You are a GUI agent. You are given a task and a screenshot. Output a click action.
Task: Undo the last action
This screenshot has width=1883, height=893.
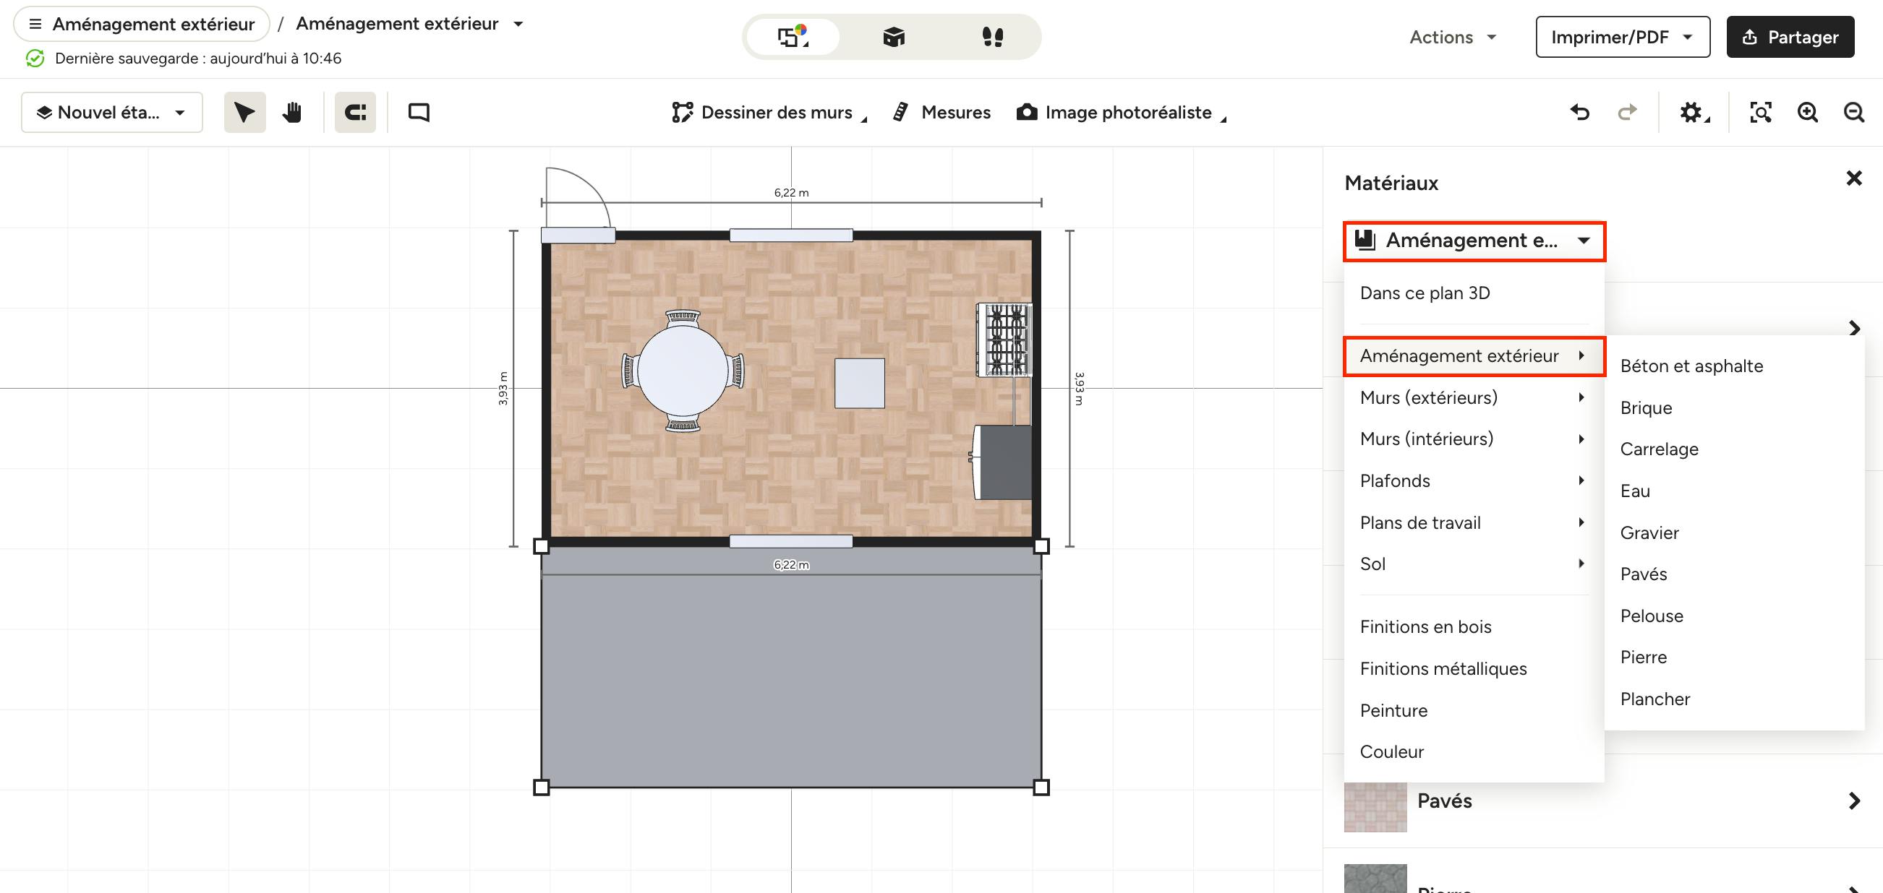(x=1579, y=113)
